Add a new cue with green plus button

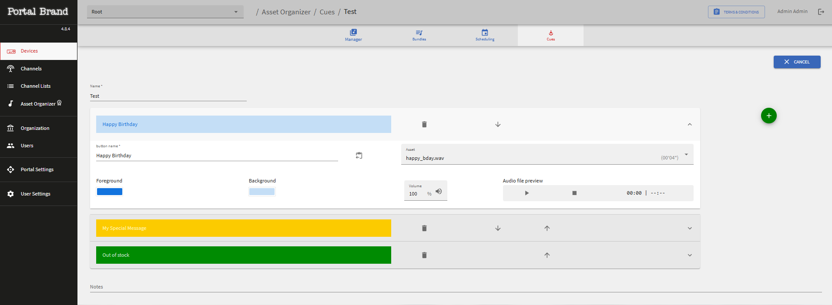pos(769,116)
